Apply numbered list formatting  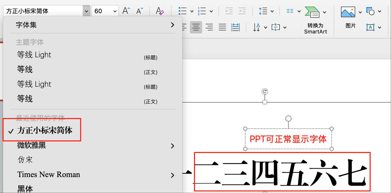point(202,11)
